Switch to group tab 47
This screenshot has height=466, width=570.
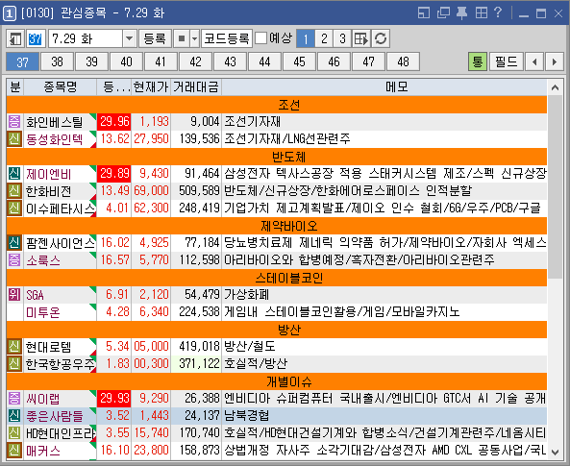pos(368,61)
